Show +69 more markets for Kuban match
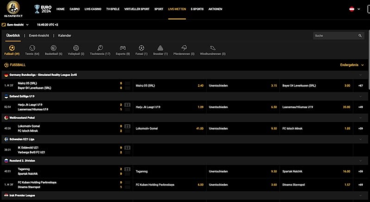The image size is (370, 202). [x=361, y=184]
